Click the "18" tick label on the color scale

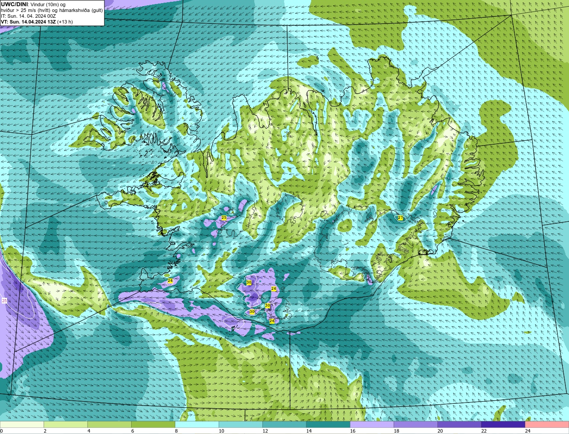click(x=396, y=431)
